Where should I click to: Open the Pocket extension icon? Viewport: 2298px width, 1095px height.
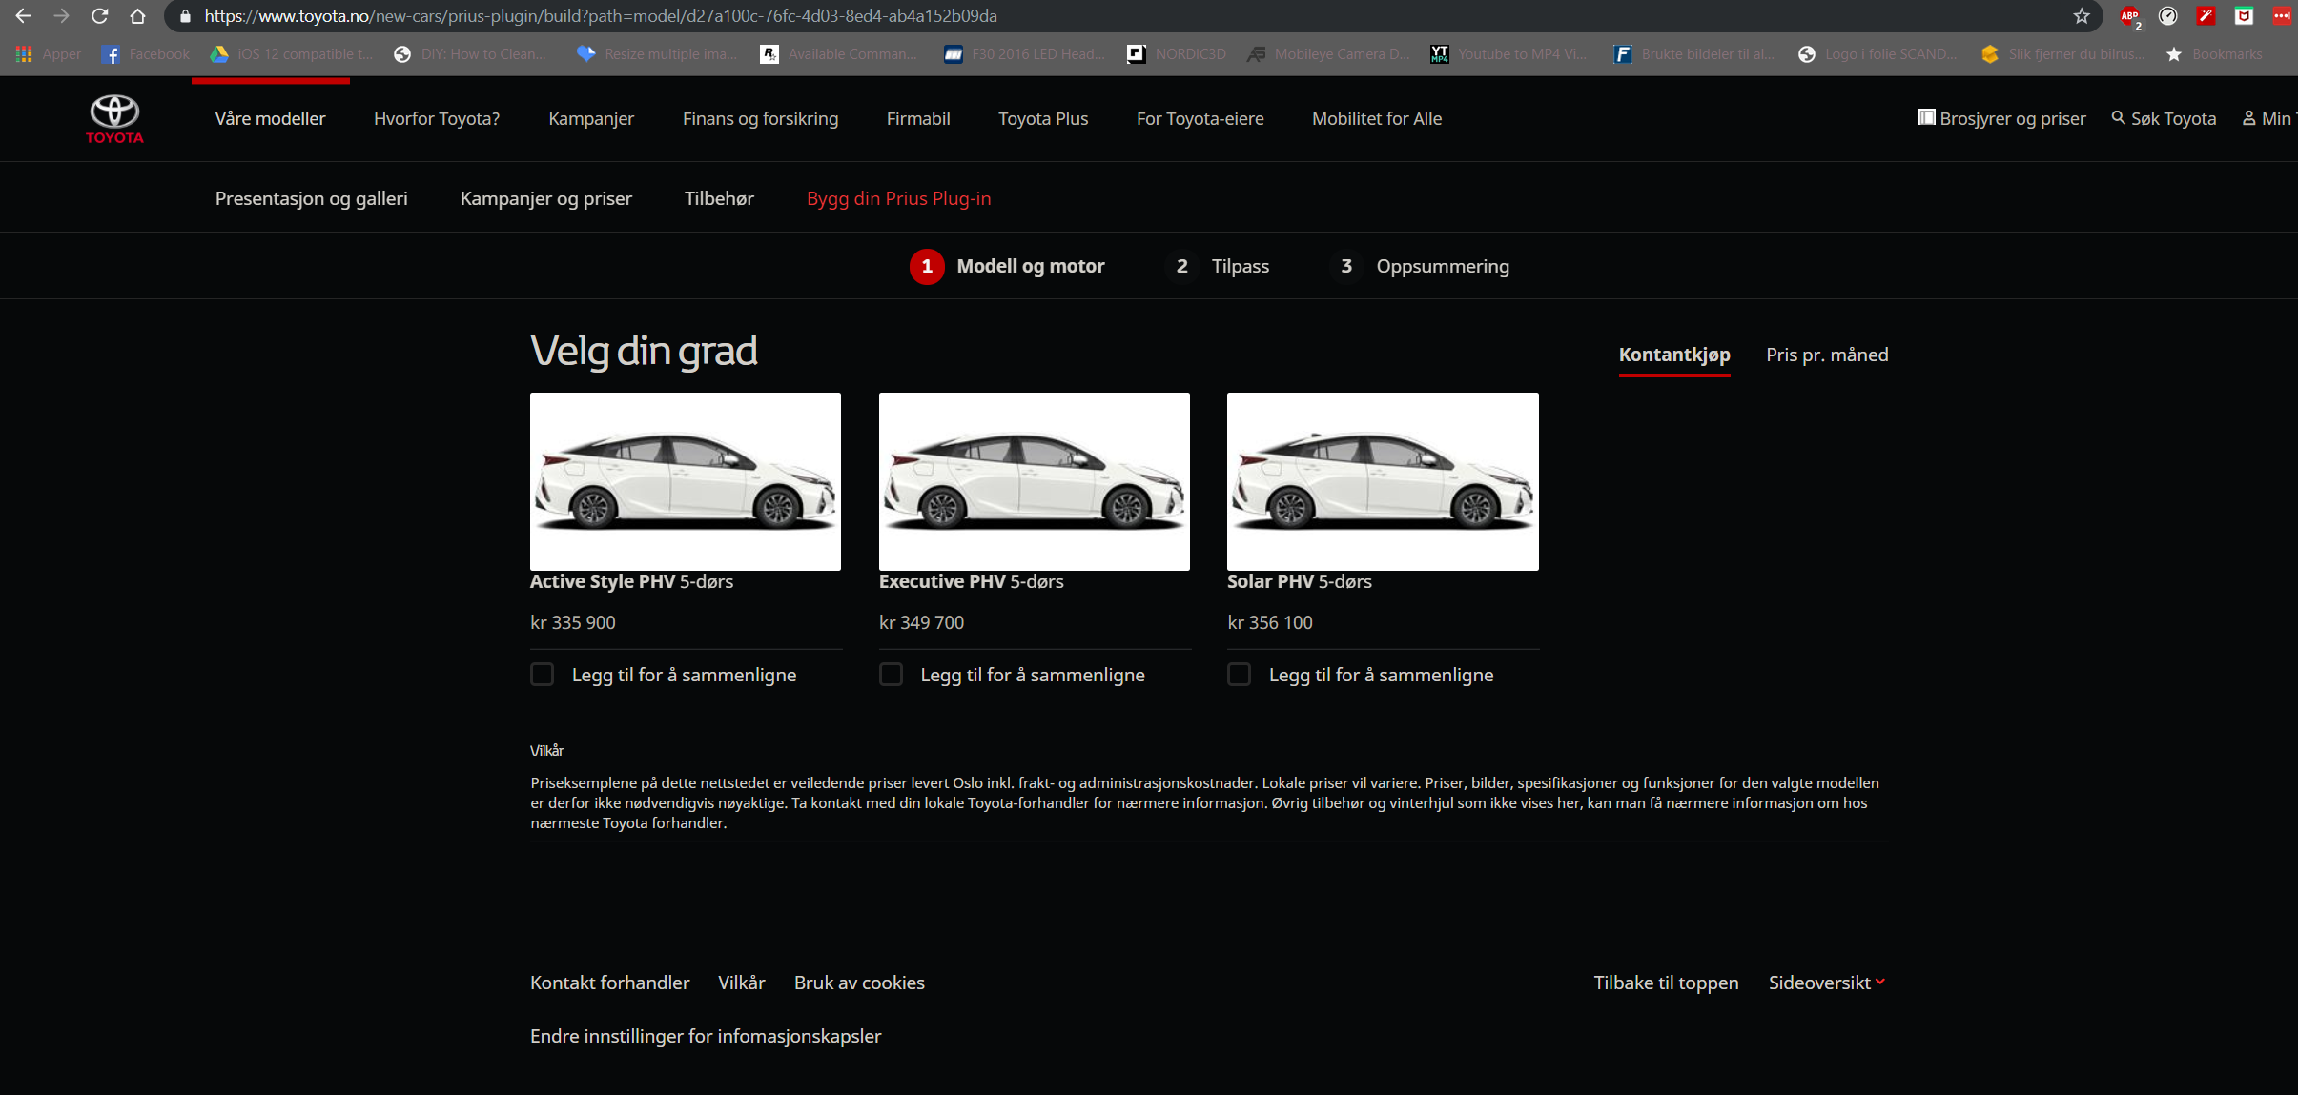click(x=2245, y=16)
